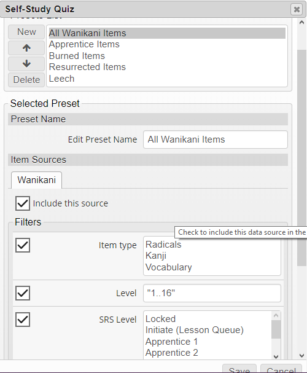Click the SRS Level list up arrow
307x373 pixels.
(276, 315)
